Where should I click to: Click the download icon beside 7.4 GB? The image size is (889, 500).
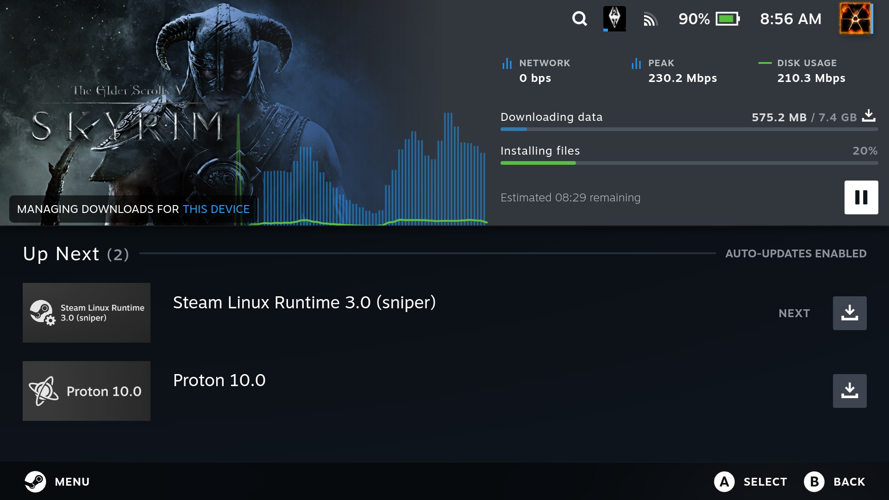[x=869, y=116]
